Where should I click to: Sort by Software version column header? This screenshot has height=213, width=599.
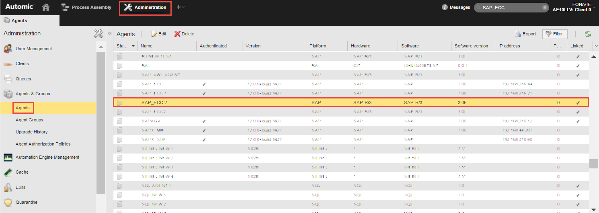[473, 46]
